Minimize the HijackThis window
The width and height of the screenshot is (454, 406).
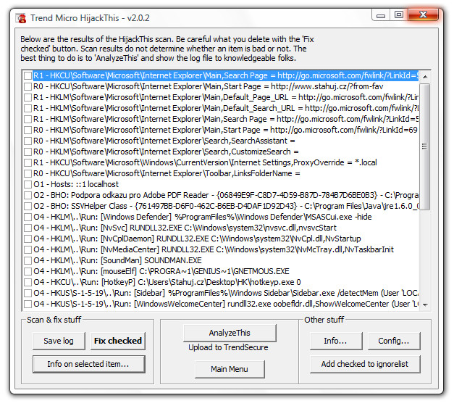[x=381, y=15]
